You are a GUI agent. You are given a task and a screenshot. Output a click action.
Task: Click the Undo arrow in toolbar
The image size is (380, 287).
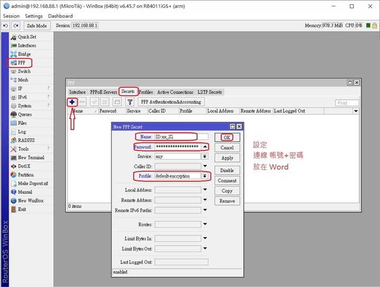[x=6, y=26]
